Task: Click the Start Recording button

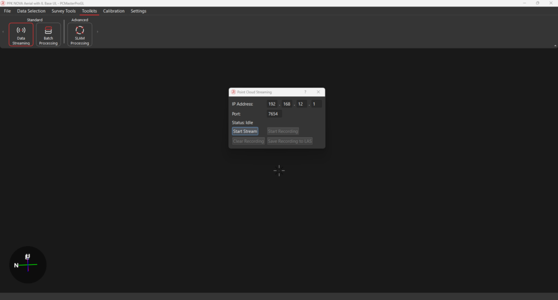Action: pos(283,131)
